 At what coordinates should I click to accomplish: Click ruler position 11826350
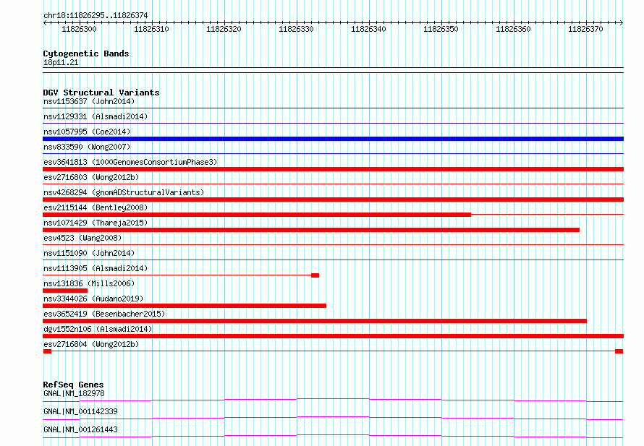[x=441, y=29]
